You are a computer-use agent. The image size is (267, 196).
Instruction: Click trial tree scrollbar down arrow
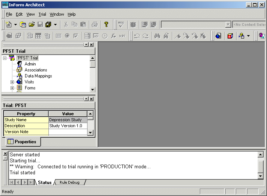[x=92, y=89]
